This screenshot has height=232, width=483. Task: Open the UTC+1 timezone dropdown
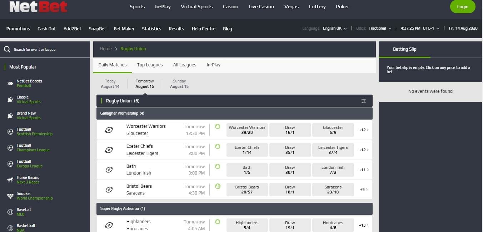[x=431, y=29]
